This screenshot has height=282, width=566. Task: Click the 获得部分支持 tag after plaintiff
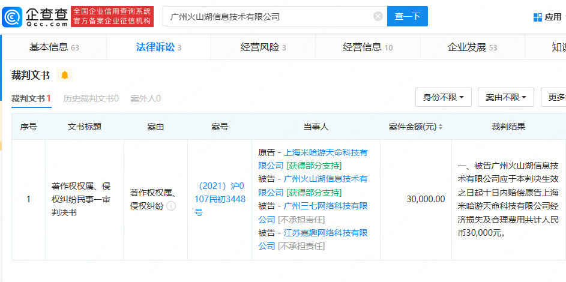[314, 166]
